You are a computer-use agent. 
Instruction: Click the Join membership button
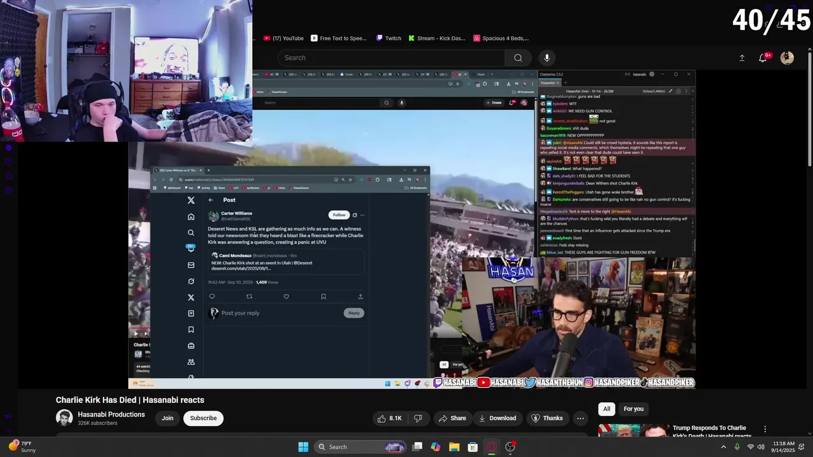[x=167, y=418]
